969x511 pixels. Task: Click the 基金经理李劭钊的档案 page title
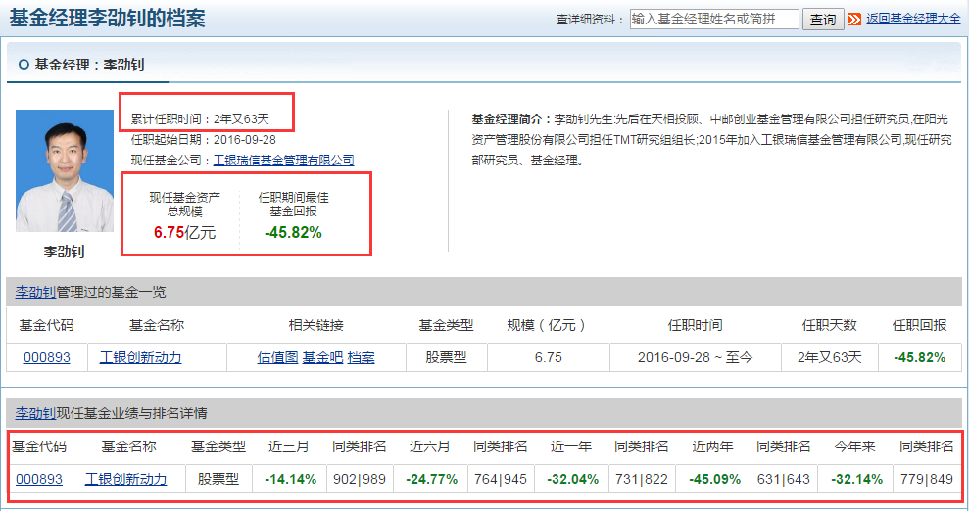click(107, 19)
